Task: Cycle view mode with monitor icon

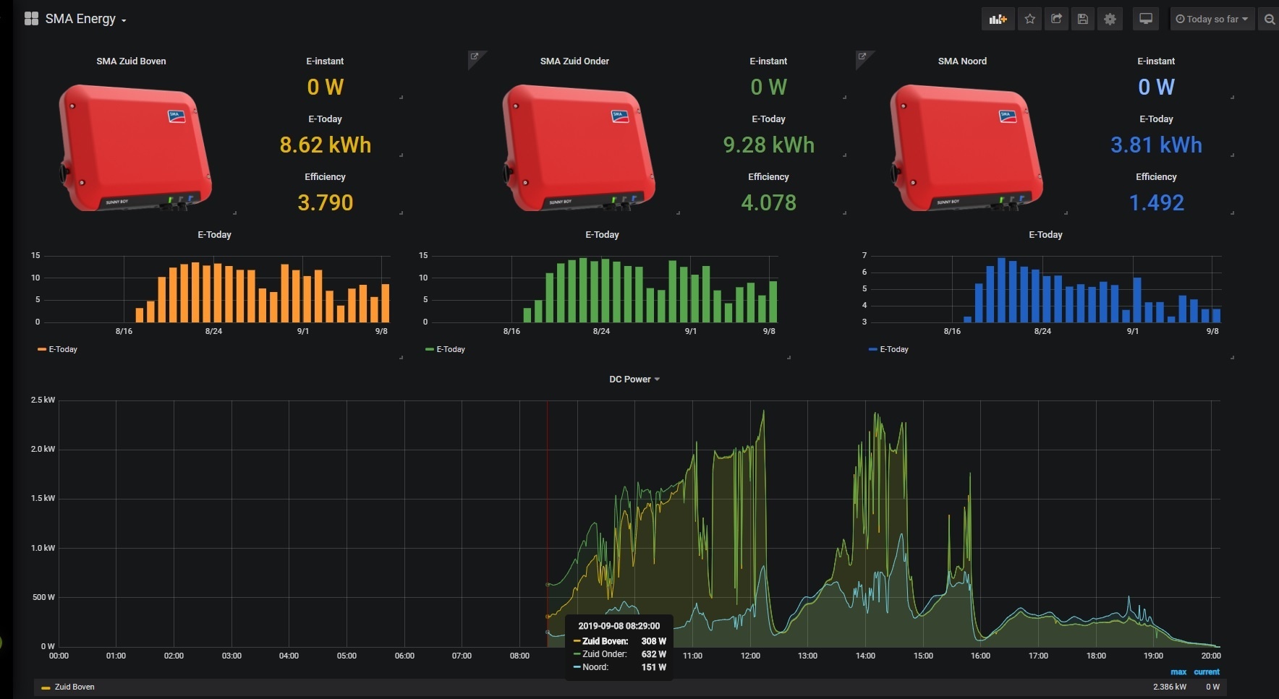Action: coord(1146,20)
